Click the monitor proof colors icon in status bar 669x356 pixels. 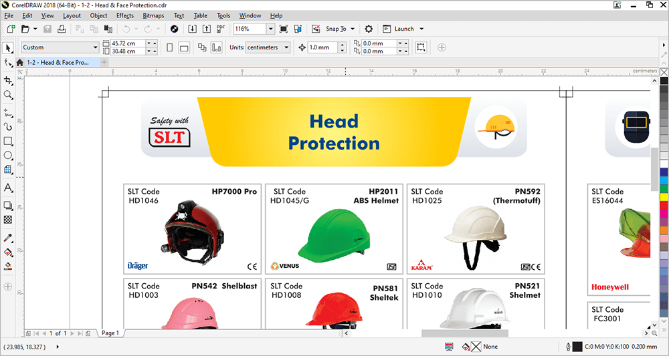449,347
